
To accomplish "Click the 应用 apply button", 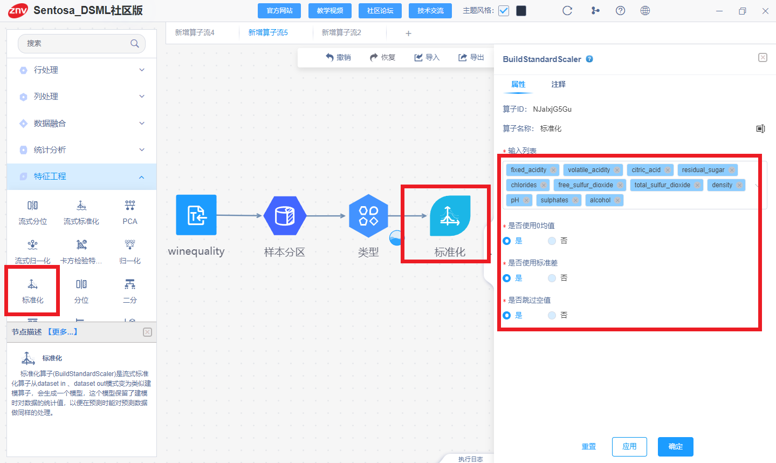I will (x=629, y=446).
